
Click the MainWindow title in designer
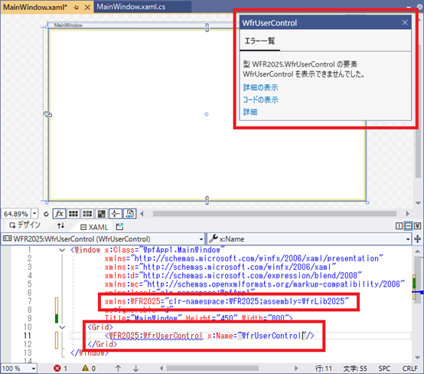(x=68, y=25)
